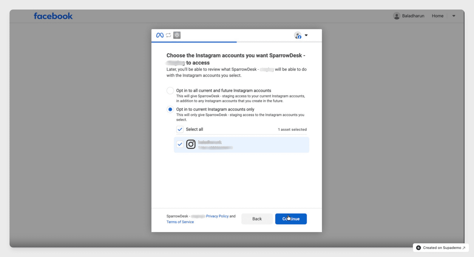Open the Terms of Service link
Screen dimensions: 474x257
point(180,222)
